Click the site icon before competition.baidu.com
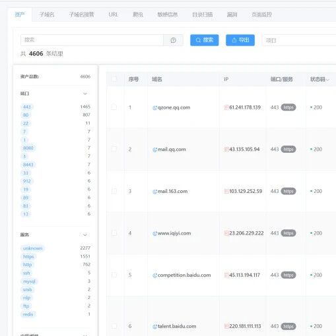 (x=155, y=275)
